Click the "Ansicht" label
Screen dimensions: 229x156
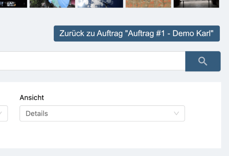(32, 97)
